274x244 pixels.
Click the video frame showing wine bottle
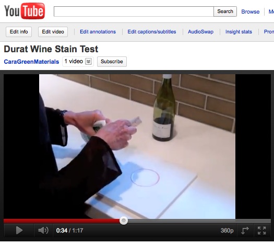(137, 146)
